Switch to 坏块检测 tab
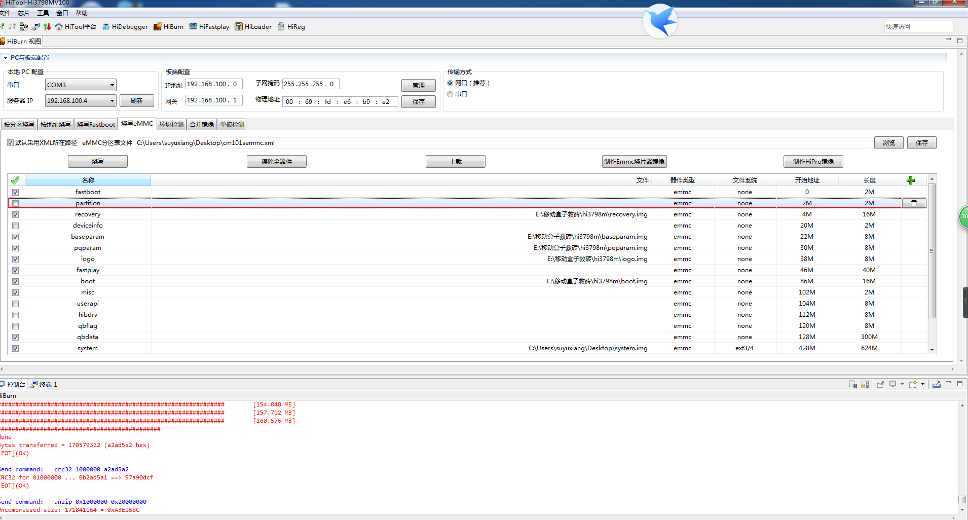The image size is (968, 520). tap(171, 124)
